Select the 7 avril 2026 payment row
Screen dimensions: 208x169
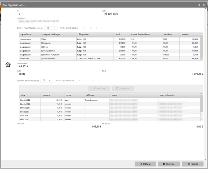point(110,116)
